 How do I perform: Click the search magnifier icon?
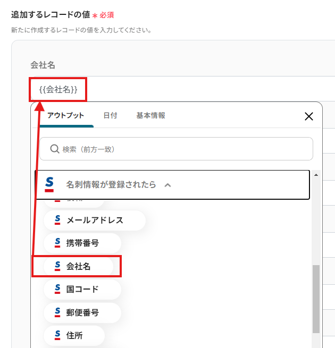coord(54,149)
